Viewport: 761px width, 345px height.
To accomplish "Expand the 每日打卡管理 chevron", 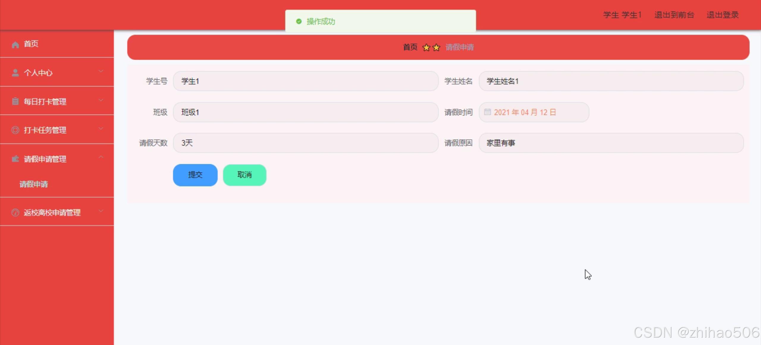I will pos(101,100).
